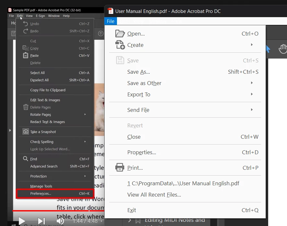Expand the left navigation pane arrow
Image resolution: width=287 pixels, height=226 pixels.
[x=10, y=130]
